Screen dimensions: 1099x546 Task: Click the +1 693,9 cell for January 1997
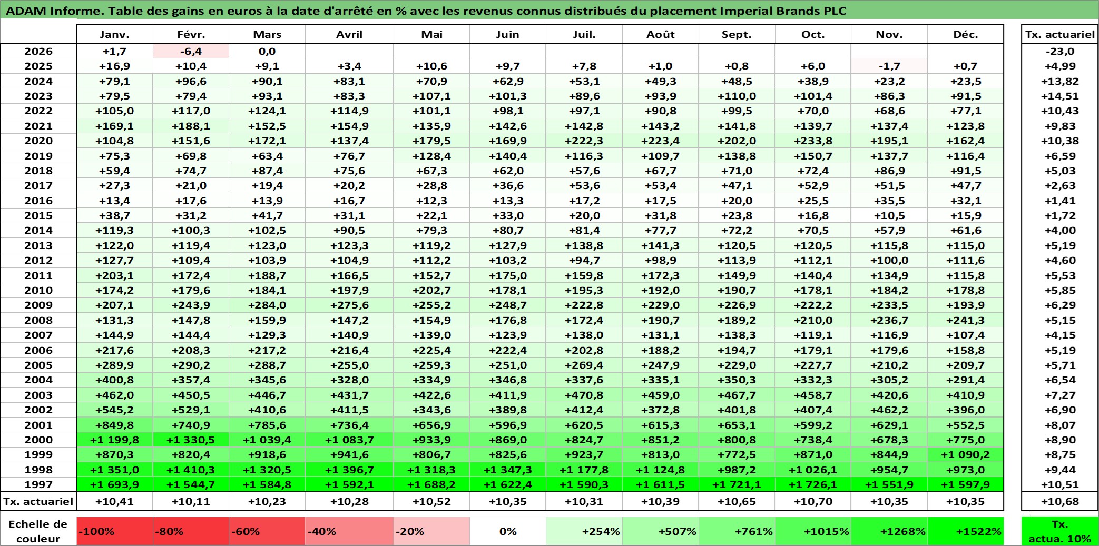coord(114,484)
